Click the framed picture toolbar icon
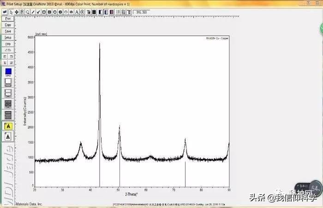323x208 pixels. [123, 12]
